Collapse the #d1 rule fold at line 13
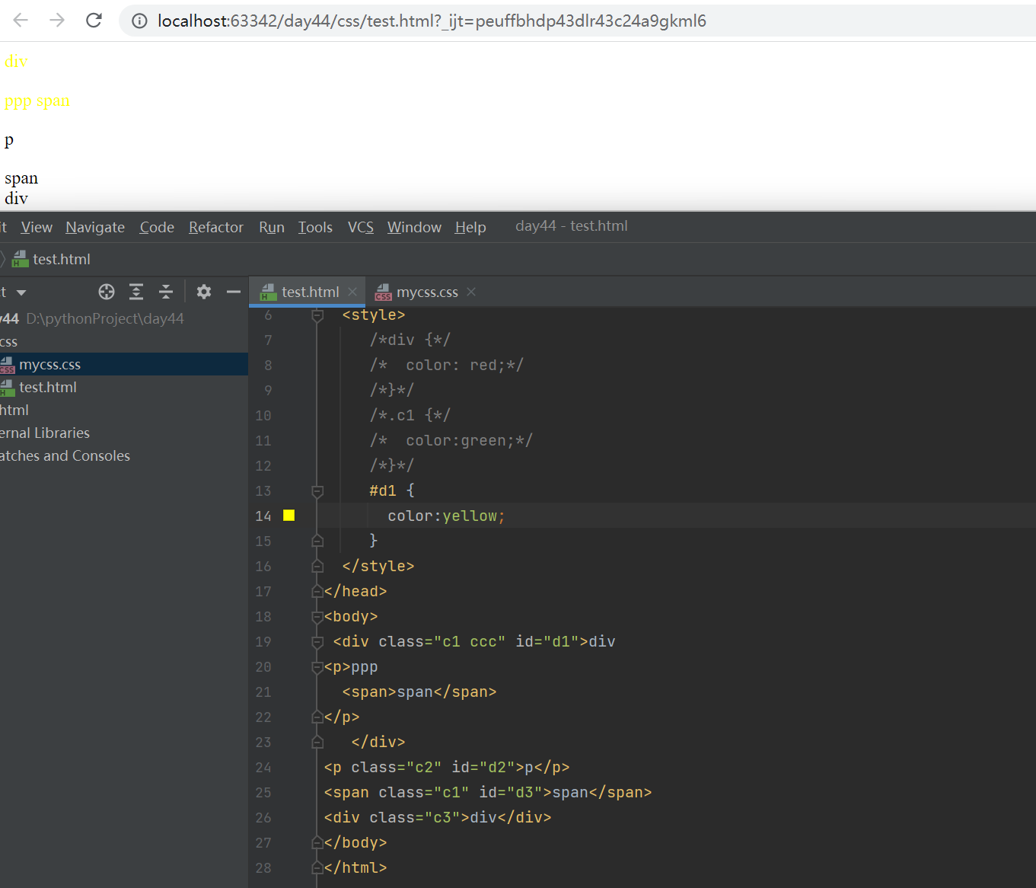Screen dimensions: 1036x888 pyautogui.click(x=318, y=490)
